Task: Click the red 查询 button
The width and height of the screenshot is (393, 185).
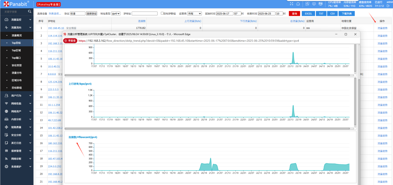Action: point(294,14)
